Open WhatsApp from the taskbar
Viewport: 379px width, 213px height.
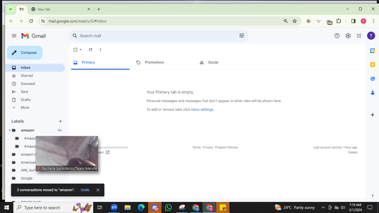click(168, 207)
